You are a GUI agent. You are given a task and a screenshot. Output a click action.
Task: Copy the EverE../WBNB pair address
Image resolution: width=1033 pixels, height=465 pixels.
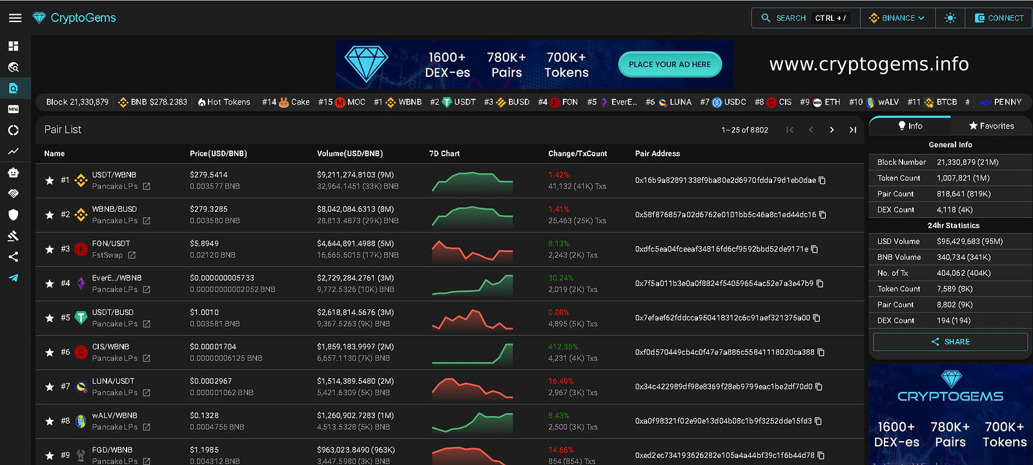point(820,284)
